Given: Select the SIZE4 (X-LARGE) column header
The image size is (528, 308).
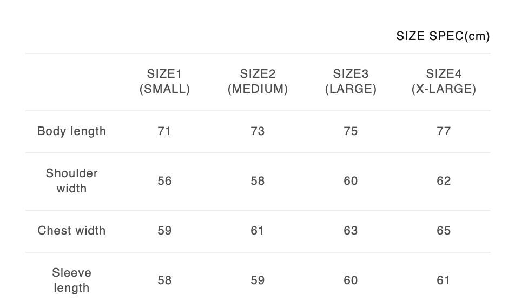Looking at the screenshot, I should [444, 82].
